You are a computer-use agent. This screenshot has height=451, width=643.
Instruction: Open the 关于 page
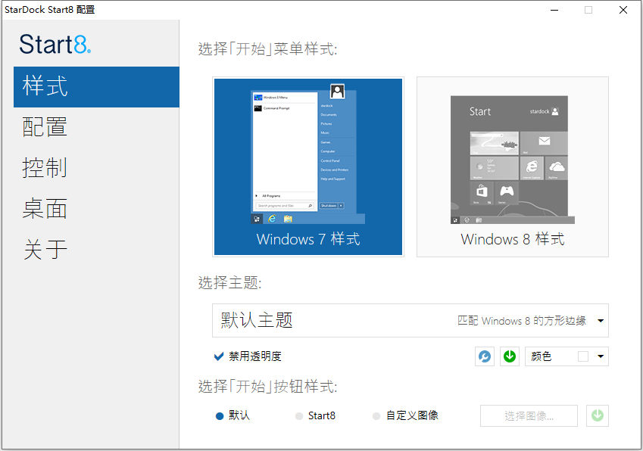45,250
